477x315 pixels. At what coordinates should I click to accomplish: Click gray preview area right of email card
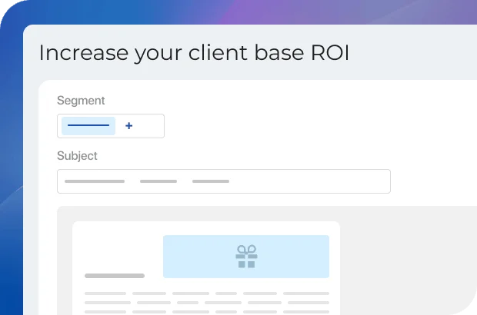click(x=408, y=261)
